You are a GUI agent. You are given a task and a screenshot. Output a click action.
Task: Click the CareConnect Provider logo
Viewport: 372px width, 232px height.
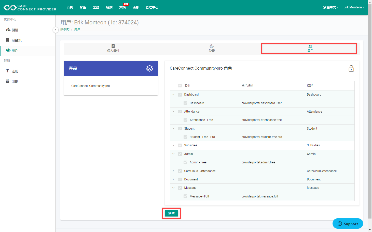coord(30,8)
